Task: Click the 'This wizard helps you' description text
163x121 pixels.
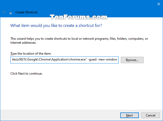Action: 79,41
